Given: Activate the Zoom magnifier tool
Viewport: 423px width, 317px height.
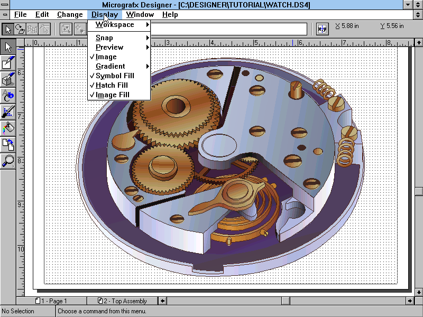Looking at the screenshot, I should click(7, 160).
